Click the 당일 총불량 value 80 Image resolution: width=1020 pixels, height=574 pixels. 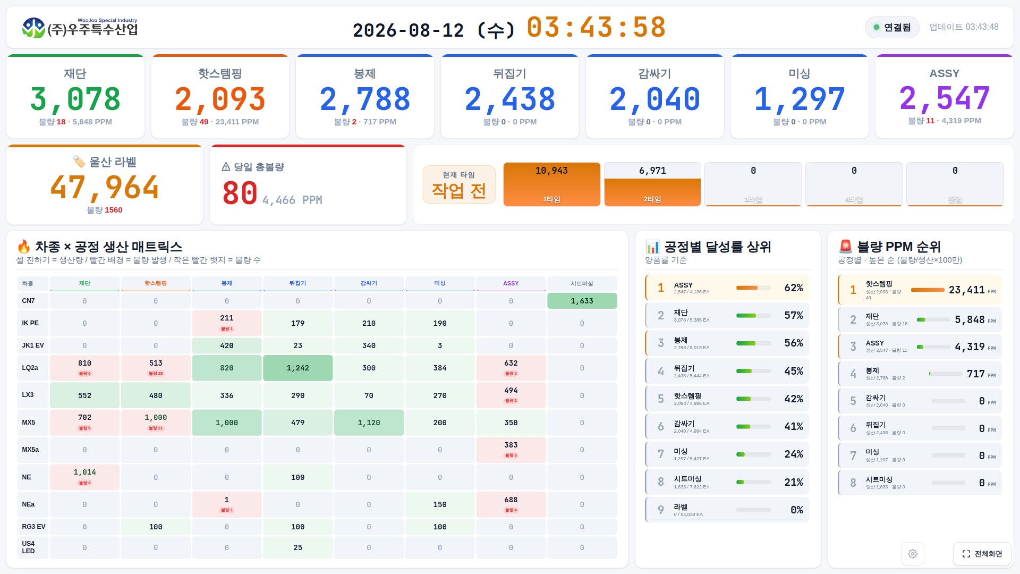pyautogui.click(x=240, y=193)
